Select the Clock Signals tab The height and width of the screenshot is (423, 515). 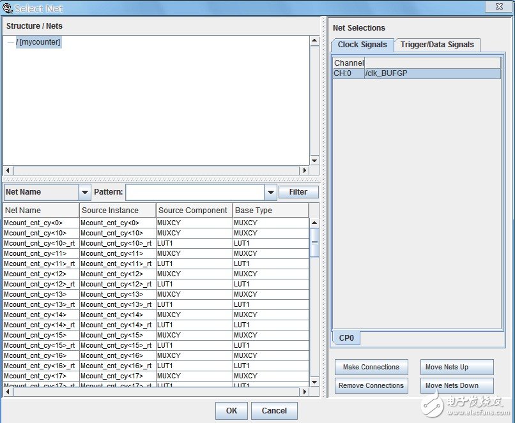(x=362, y=45)
